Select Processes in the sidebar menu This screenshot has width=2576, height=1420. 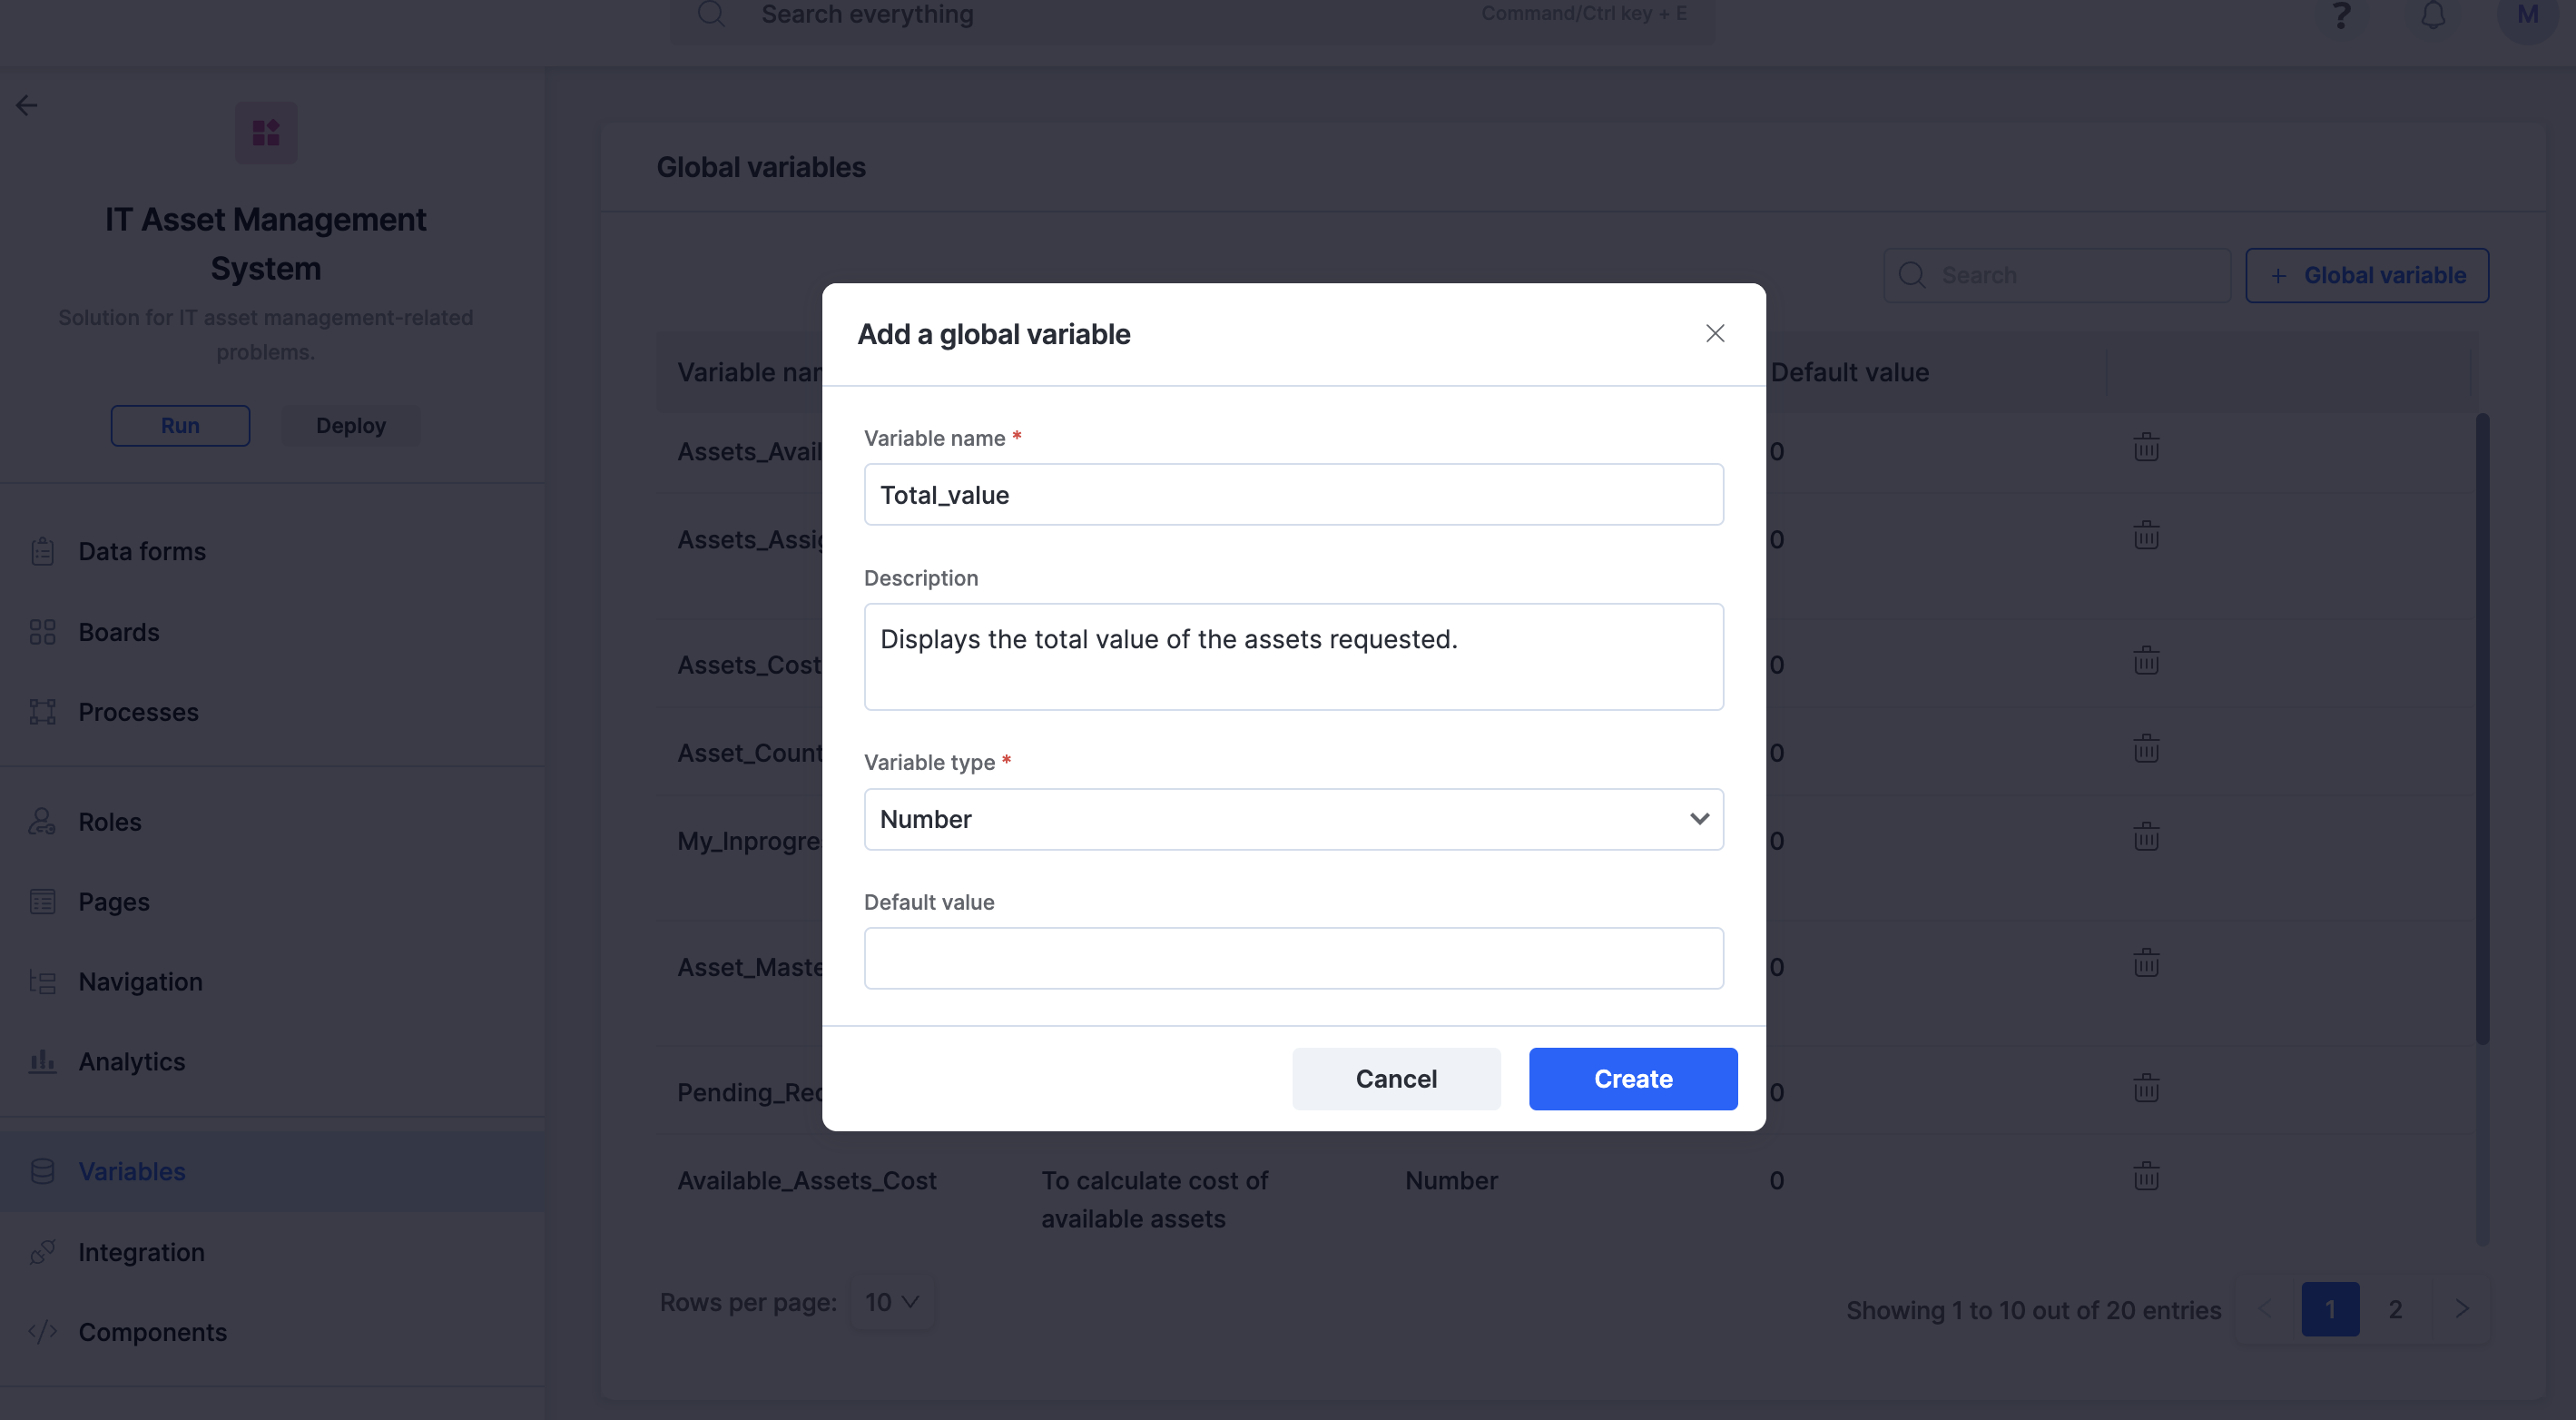[138, 712]
